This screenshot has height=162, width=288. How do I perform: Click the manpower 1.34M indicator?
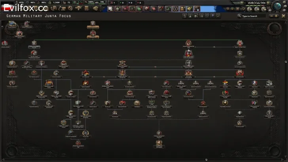[56, 2]
